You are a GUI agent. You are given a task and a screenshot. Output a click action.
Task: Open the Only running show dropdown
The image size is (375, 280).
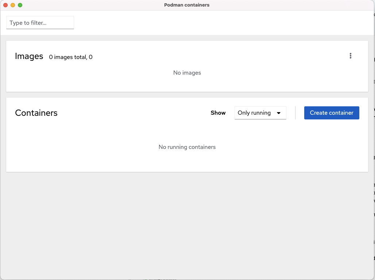point(260,113)
